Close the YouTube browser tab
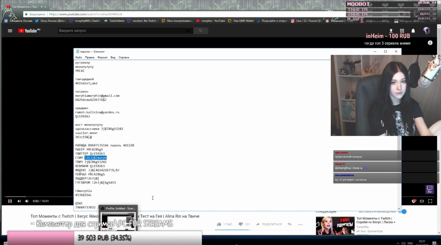The width and height of the screenshot is (441, 245). point(45,6)
